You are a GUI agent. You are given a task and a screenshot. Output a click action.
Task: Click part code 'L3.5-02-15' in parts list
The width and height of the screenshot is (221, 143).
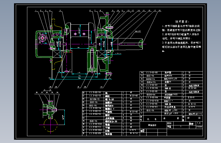pos(95,96)
